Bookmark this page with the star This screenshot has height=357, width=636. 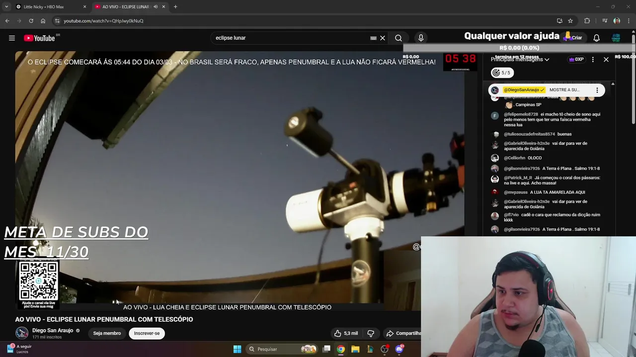[x=570, y=21]
